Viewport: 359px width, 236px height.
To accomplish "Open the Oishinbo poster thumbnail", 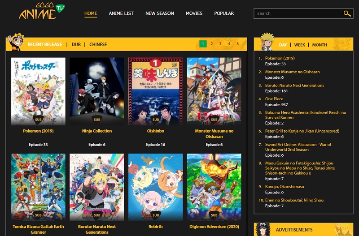I will coord(156,91).
